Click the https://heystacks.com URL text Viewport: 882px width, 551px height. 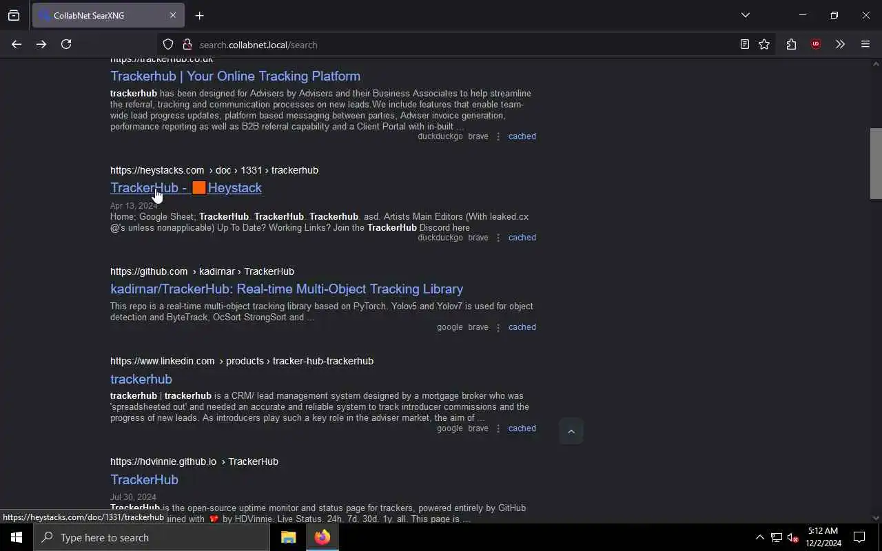tap(157, 170)
